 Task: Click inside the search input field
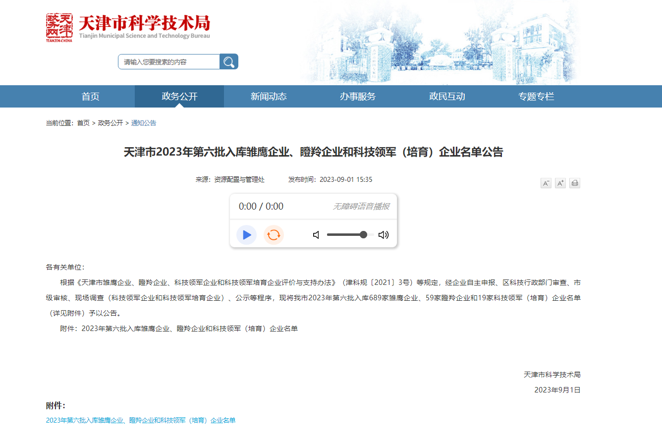168,61
